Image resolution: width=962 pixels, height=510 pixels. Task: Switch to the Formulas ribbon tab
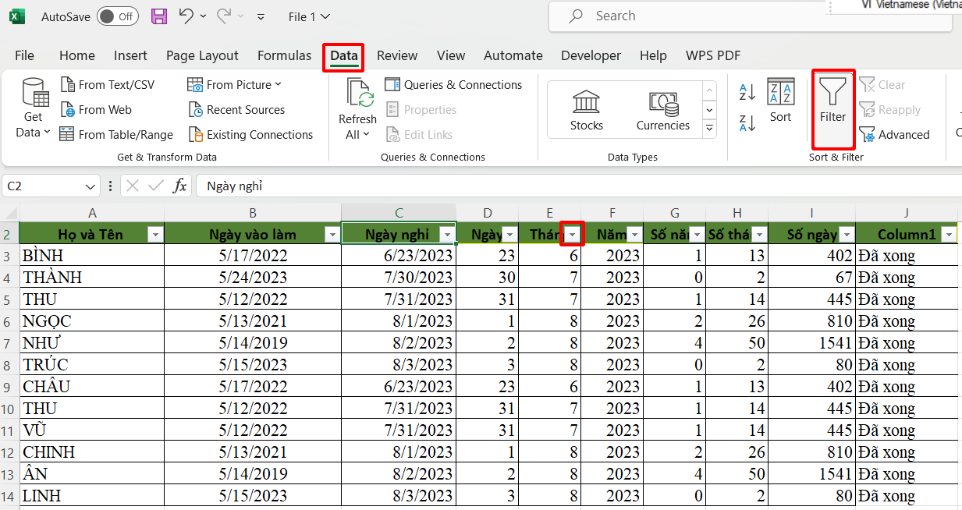pos(284,55)
